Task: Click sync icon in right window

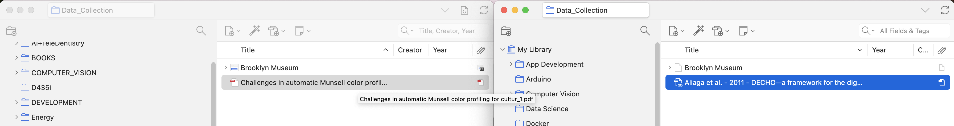Action: click(x=945, y=10)
